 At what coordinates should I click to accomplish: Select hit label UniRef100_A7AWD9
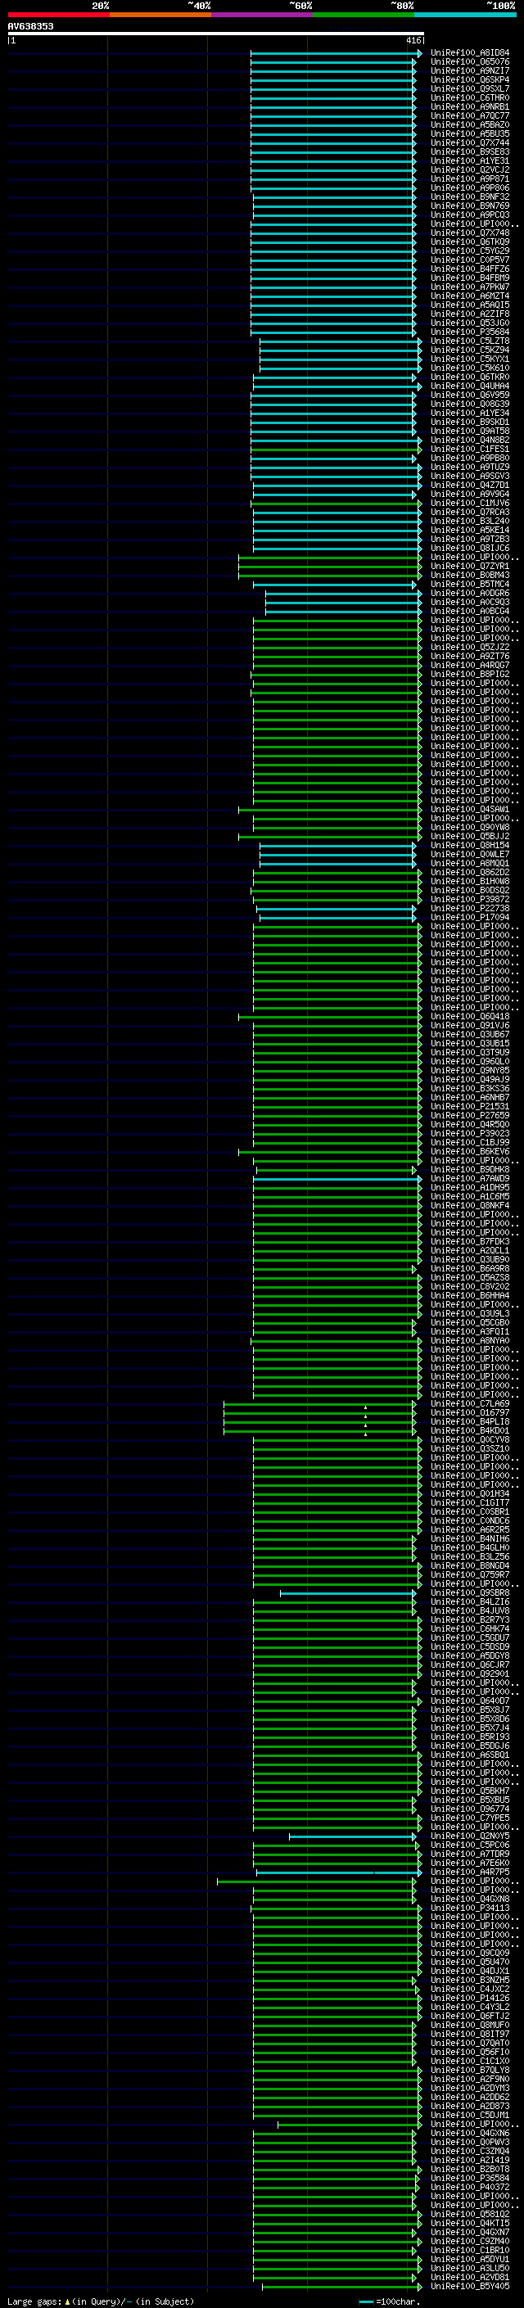click(x=470, y=1179)
